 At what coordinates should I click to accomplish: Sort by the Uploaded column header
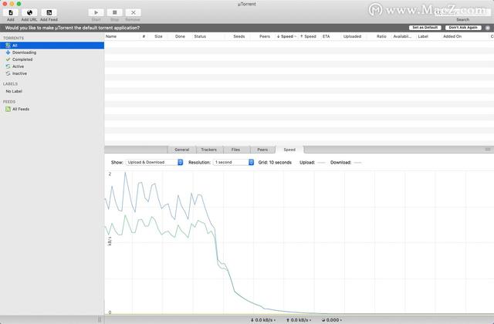[352, 36]
